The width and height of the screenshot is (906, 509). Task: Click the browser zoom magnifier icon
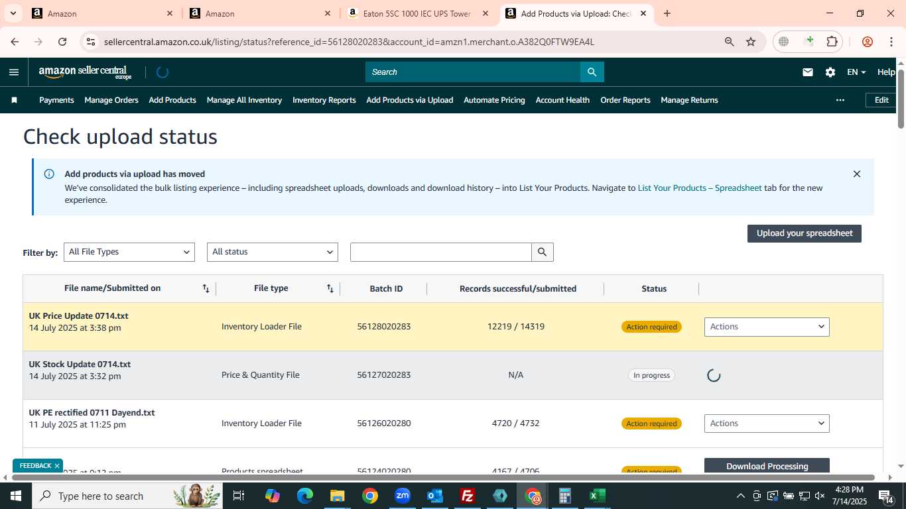coord(730,42)
